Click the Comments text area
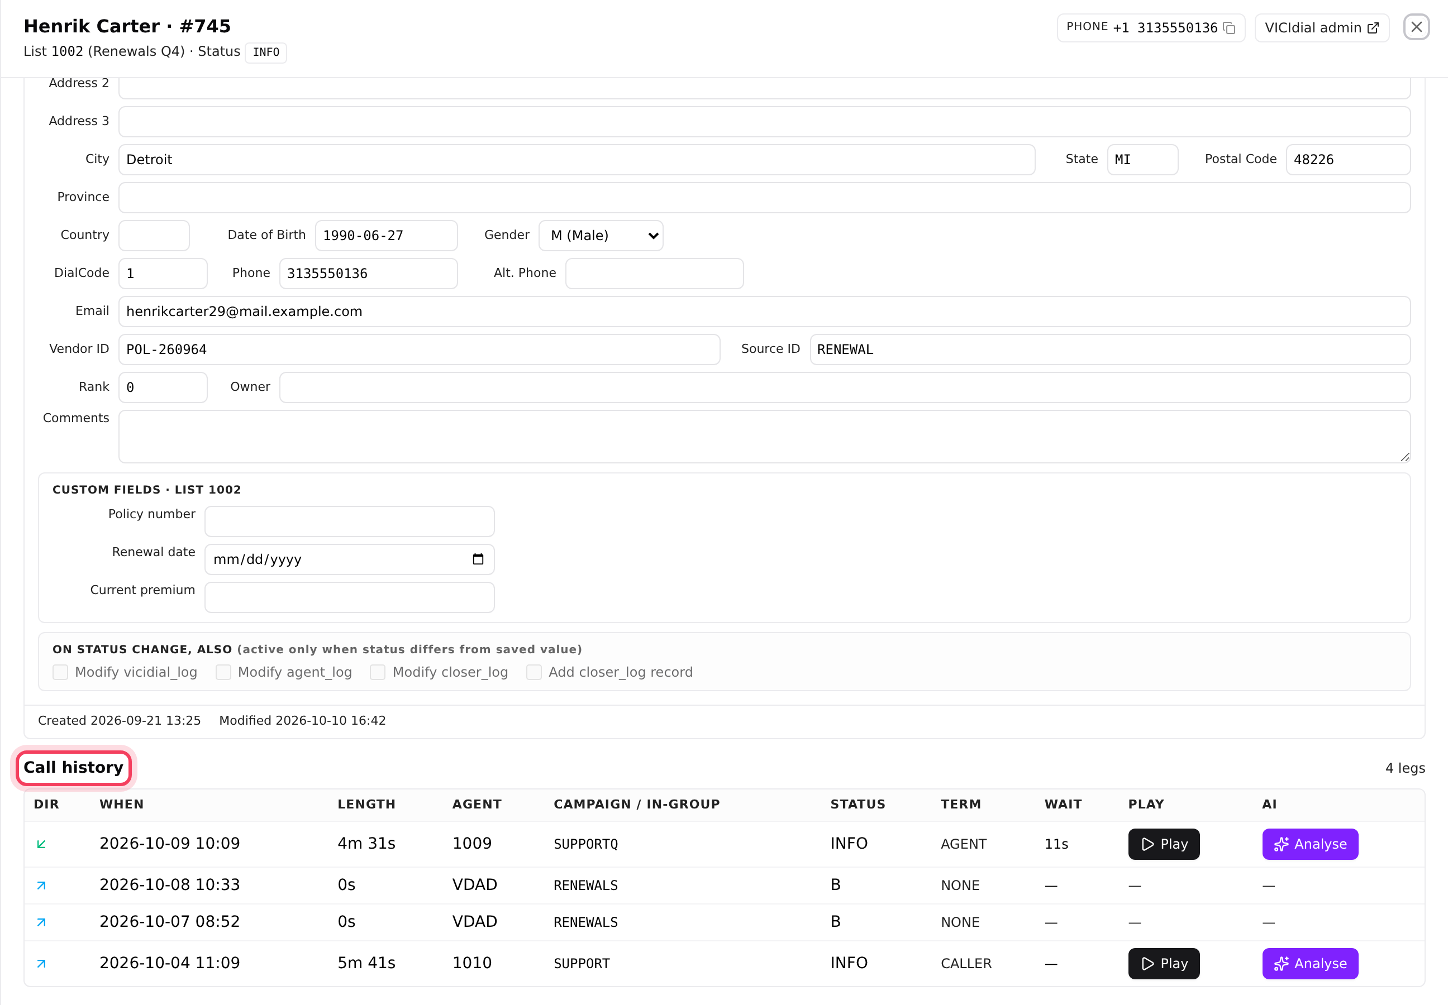1448x1005 pixels. 764,437
